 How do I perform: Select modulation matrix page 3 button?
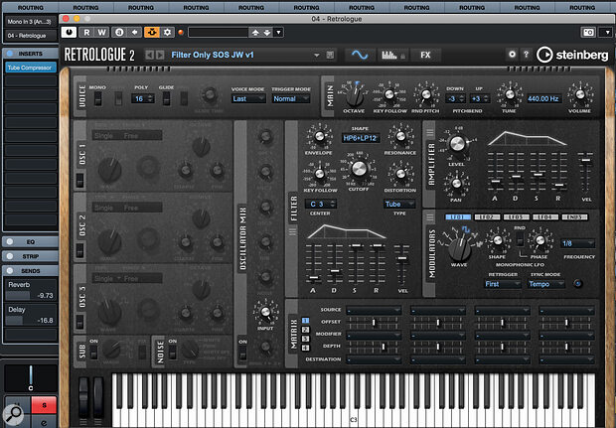(x=305, y=339)
